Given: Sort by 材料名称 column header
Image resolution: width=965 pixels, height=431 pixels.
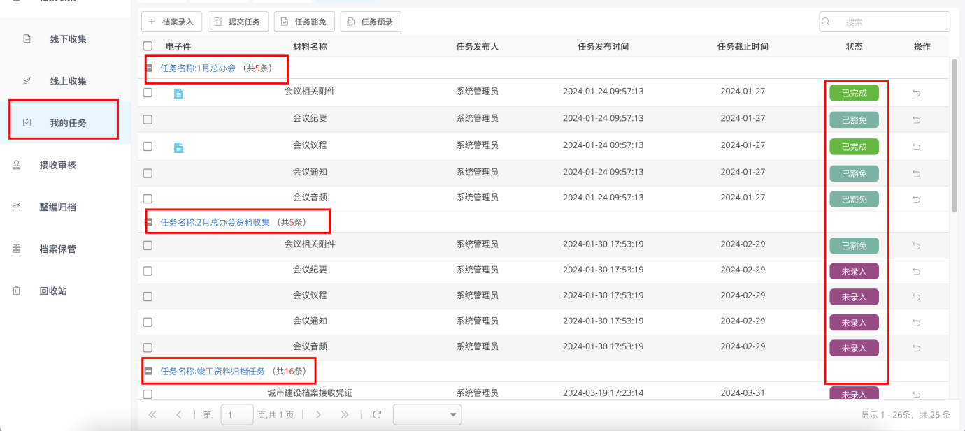Looking at the screenshot, I should pos(310,47).
